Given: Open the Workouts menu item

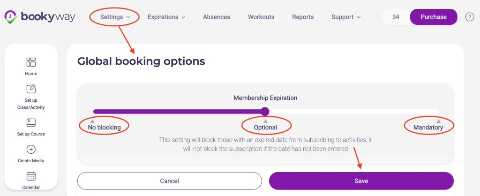Looking at the screenshot, I should [x=261, y=17].
